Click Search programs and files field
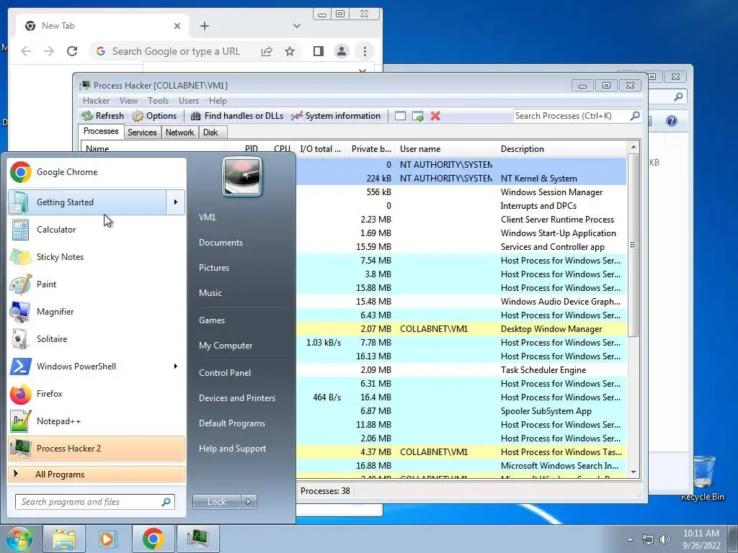Screen dimensions: 738x553 point(95,502)
